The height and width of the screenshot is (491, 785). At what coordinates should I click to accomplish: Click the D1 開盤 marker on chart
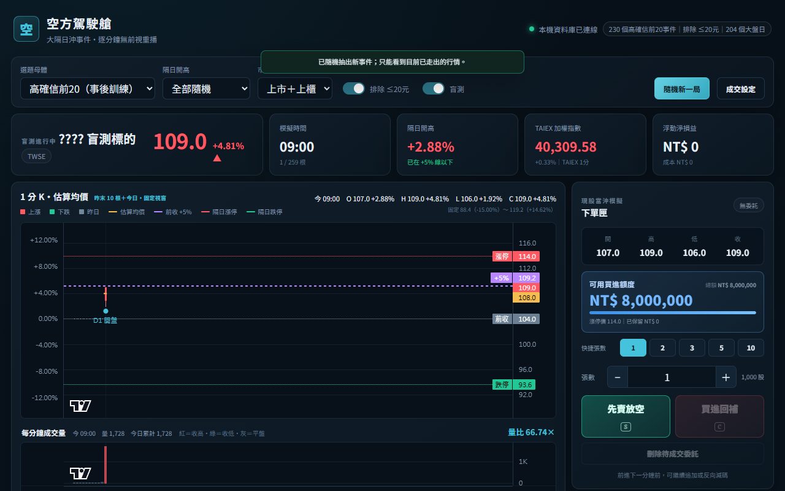[105, 311]
